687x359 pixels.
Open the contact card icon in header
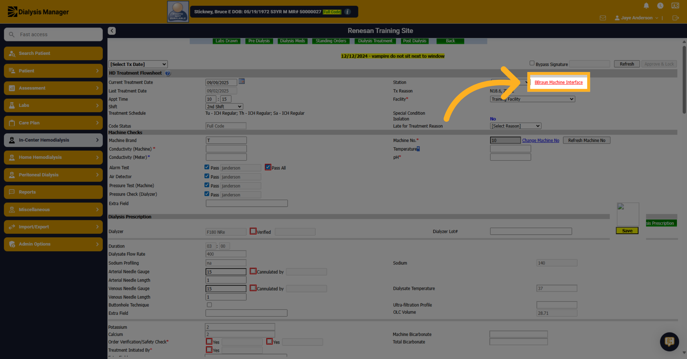point(675,6)
